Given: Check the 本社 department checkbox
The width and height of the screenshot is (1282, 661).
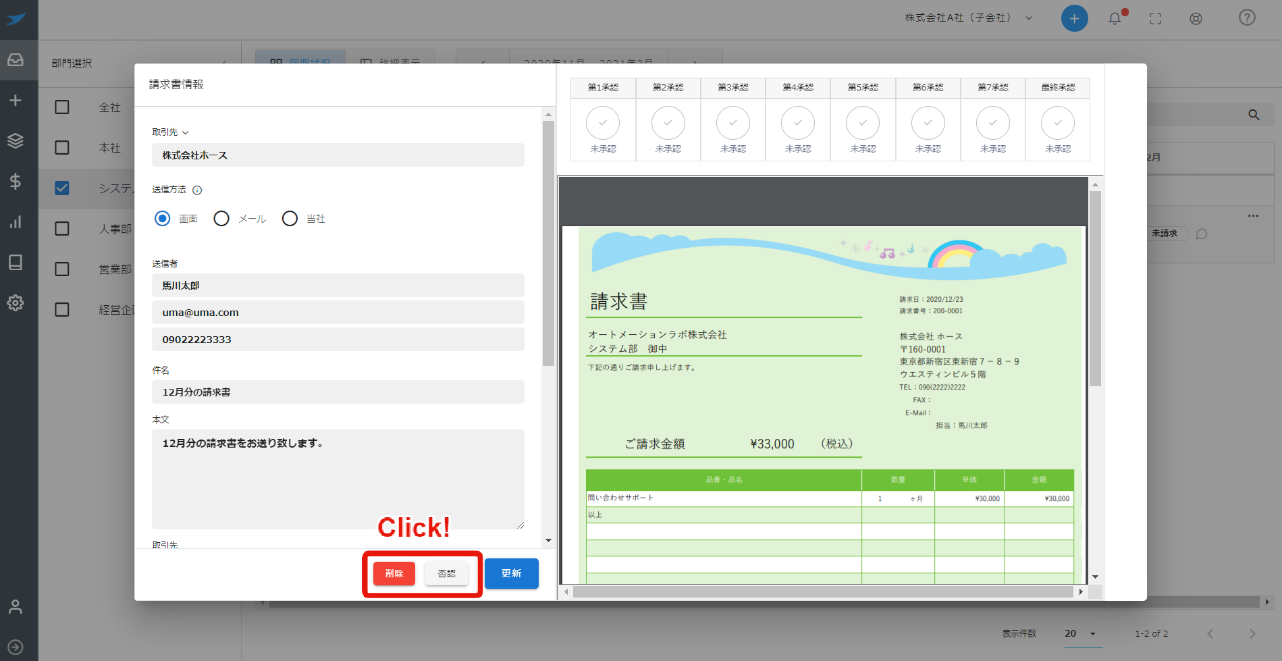Looking at the screenshot, I should point(62,148).
